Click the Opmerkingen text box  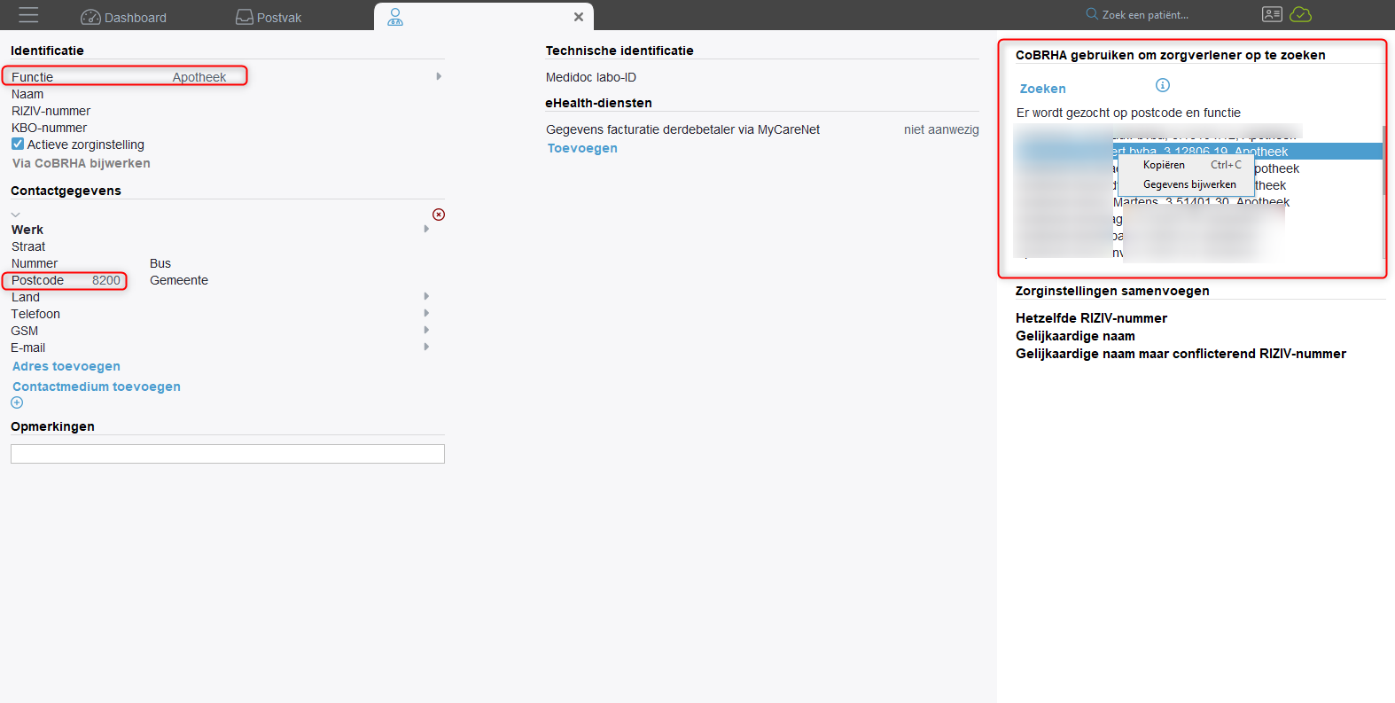(x=228, y=454)
